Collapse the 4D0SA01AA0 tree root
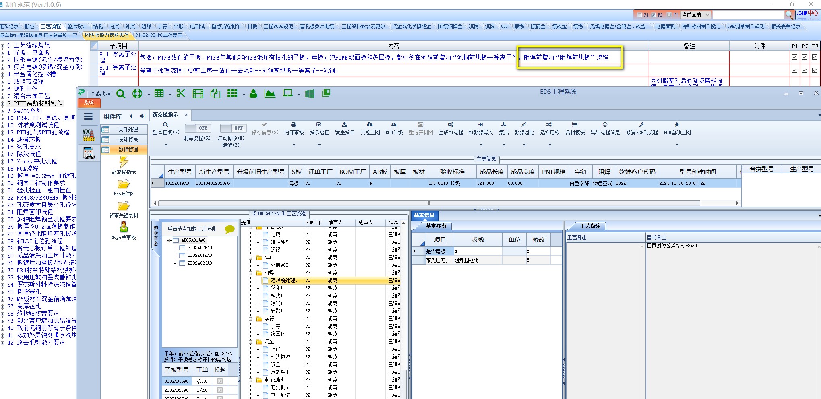Viewport: 821px width, 399px height. click(168, 240)
